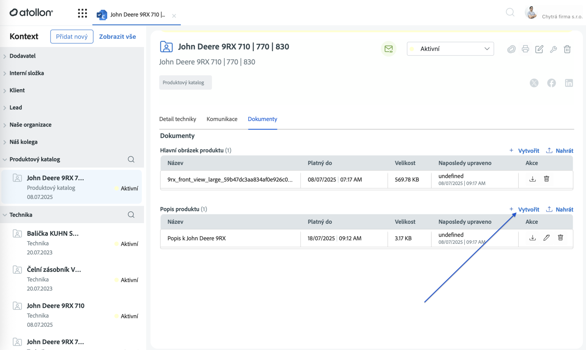The height and width of the screenshot is (350, 586).
Task: Click Vytvořit in Hlavní obrázek produktu
Action: click(x=524, y=151)
